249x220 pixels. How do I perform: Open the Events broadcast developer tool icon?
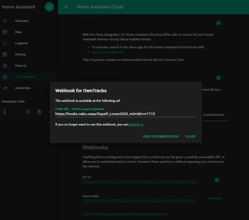pos(28,112)
